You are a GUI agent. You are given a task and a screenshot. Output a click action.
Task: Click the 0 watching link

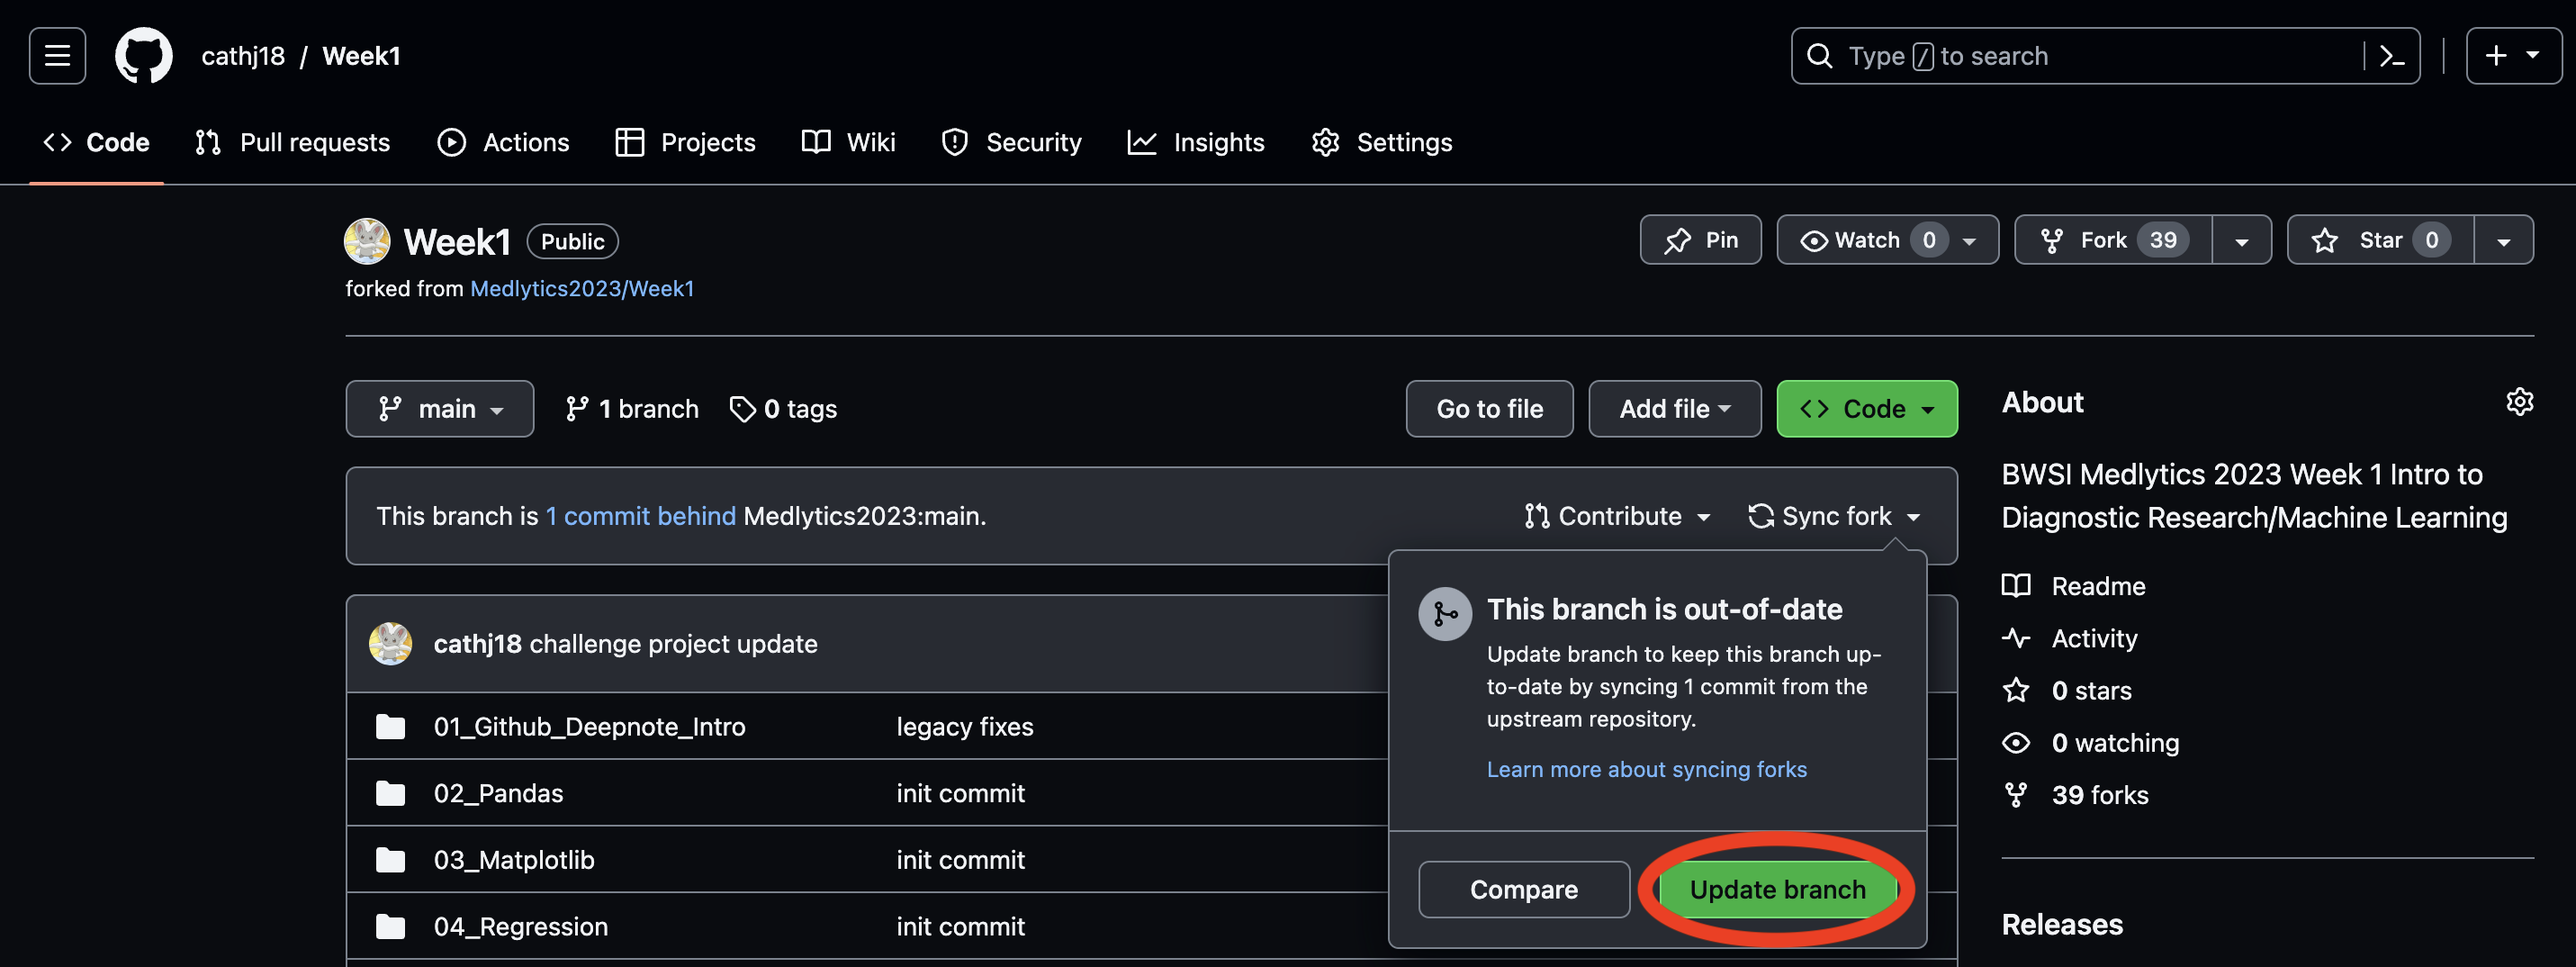tap(2090, 742)
